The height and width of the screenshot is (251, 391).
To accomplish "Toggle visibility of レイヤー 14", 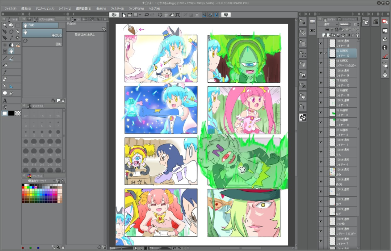I will pos(320,73).
